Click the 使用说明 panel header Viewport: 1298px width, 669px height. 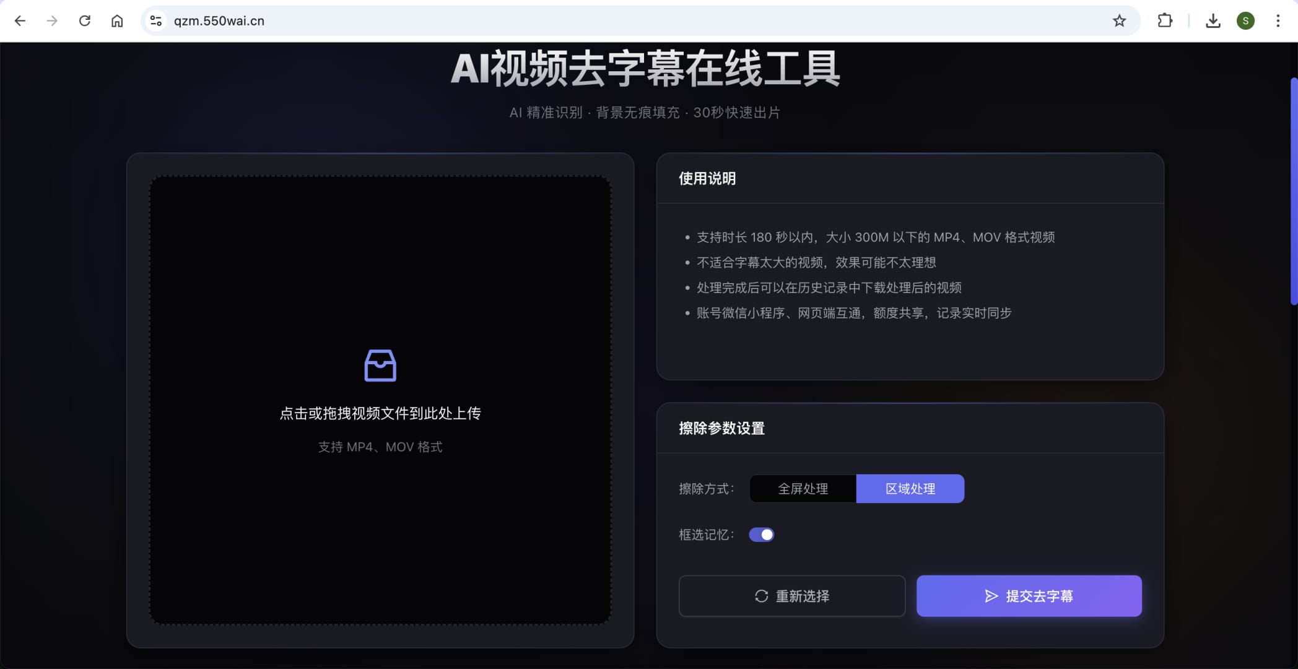point(707,178)
